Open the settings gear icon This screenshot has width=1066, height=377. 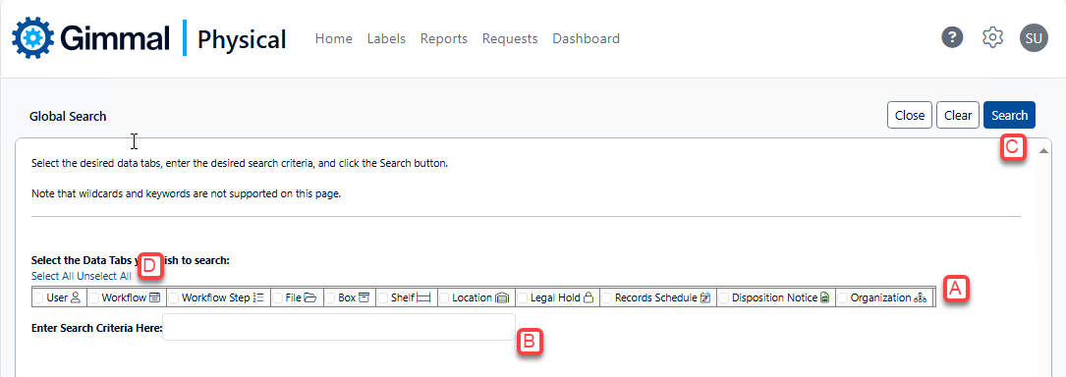pos(993,38)
